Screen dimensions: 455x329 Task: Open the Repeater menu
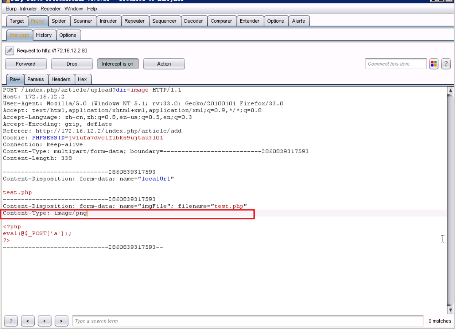pyautogui.click(x=51, y=8)
